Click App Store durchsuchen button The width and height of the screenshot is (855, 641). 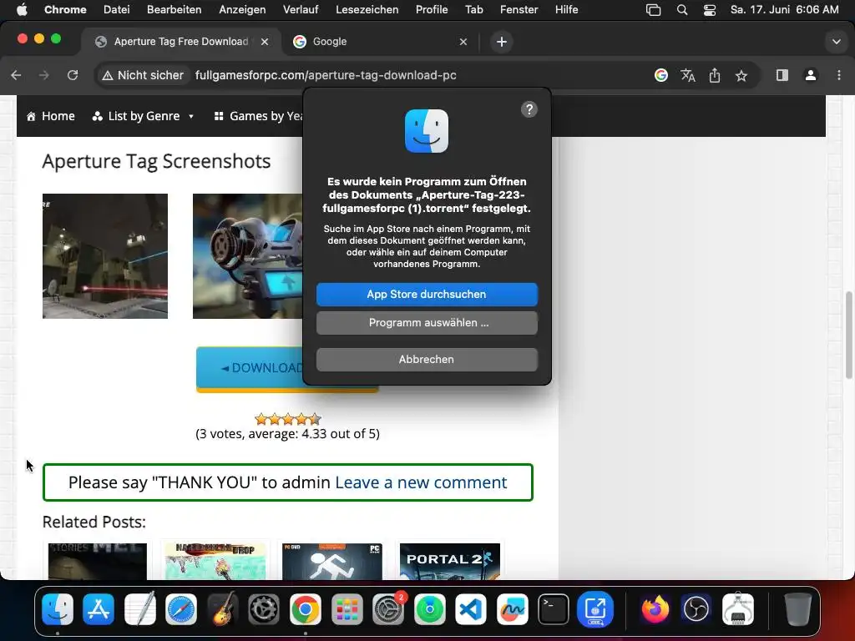[427, 295]
